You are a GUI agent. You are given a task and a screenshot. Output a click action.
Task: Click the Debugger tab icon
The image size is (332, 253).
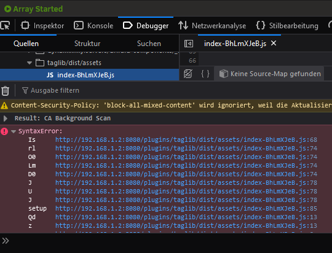coord(128,26)
